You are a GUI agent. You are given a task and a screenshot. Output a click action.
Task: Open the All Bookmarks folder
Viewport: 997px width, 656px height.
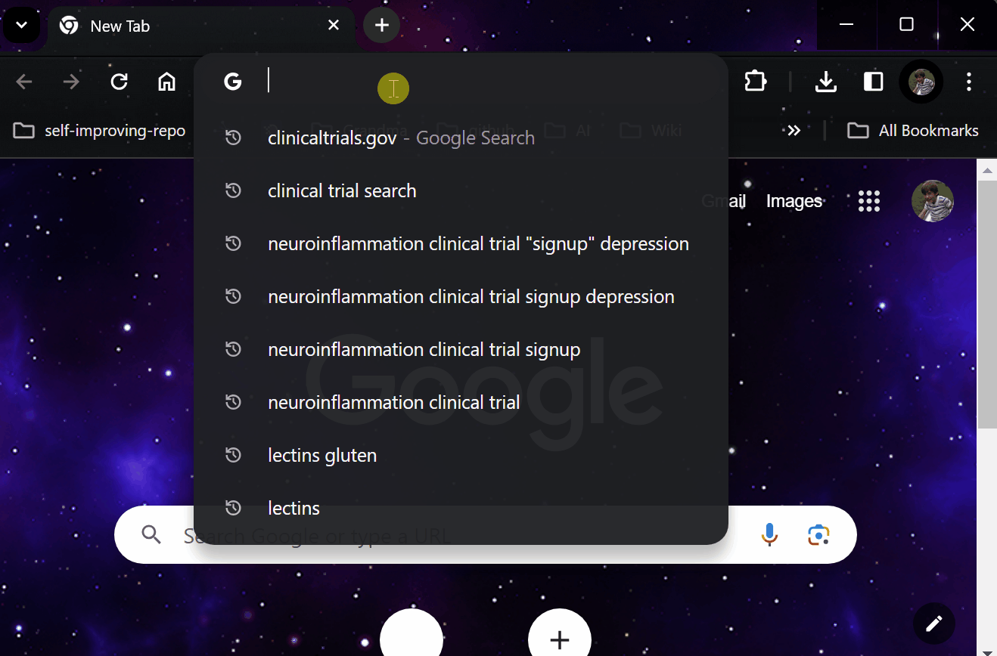point(913,130)
